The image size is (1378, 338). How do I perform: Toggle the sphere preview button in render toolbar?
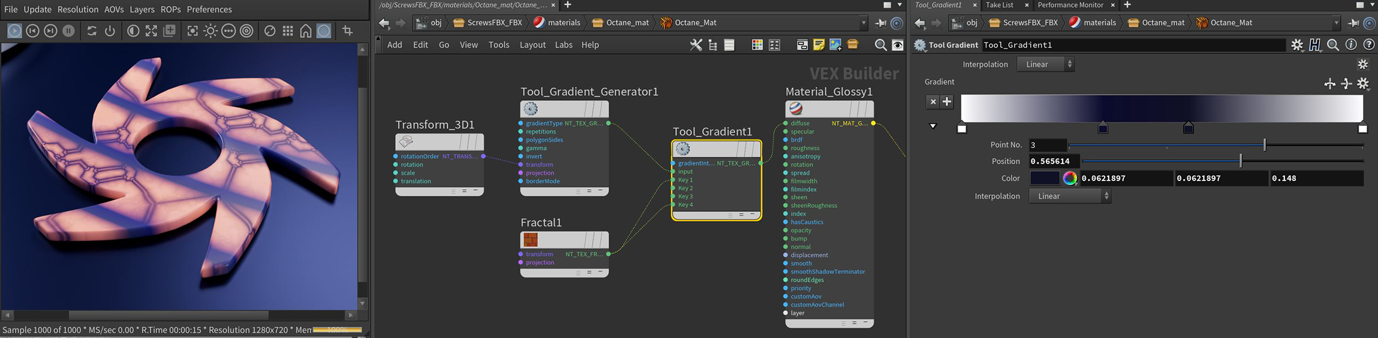pyautogui.click(x=324, y=31)
